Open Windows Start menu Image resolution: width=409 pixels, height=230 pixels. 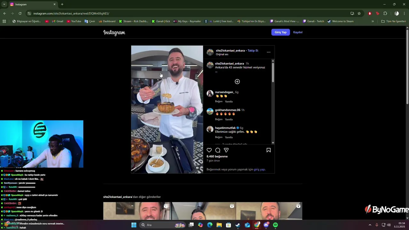click(x=134, y=225)
